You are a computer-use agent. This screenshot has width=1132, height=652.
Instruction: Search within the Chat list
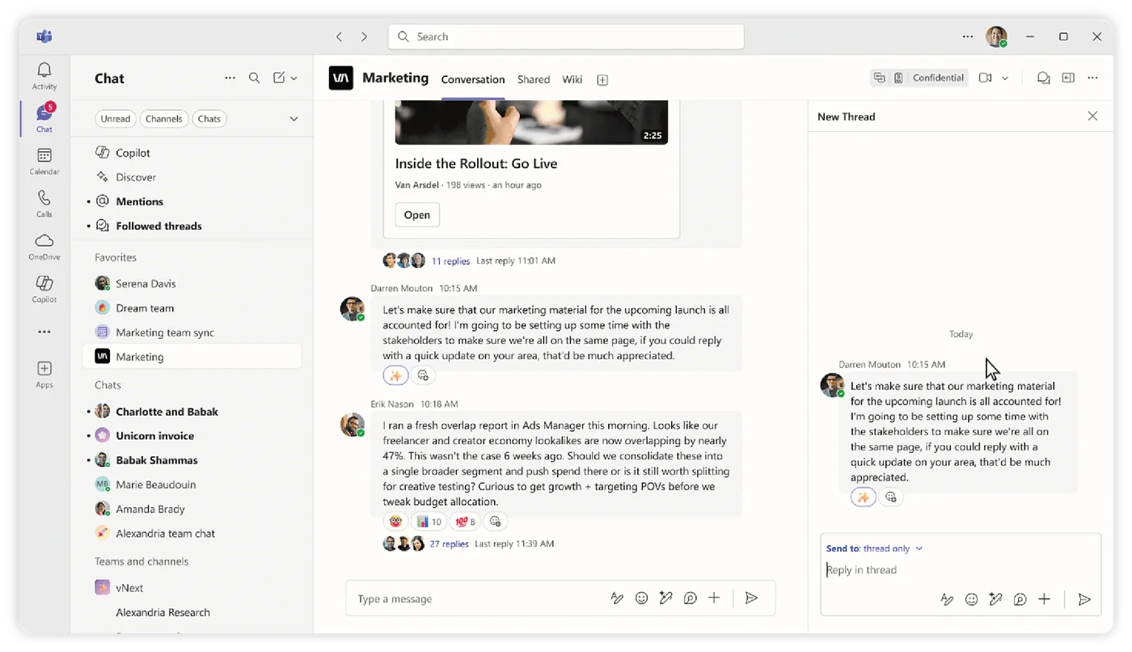point(254,78)
